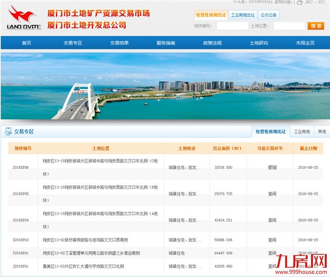Switch to 经营性用地出让 tab in 交易专区

[271, 132]
